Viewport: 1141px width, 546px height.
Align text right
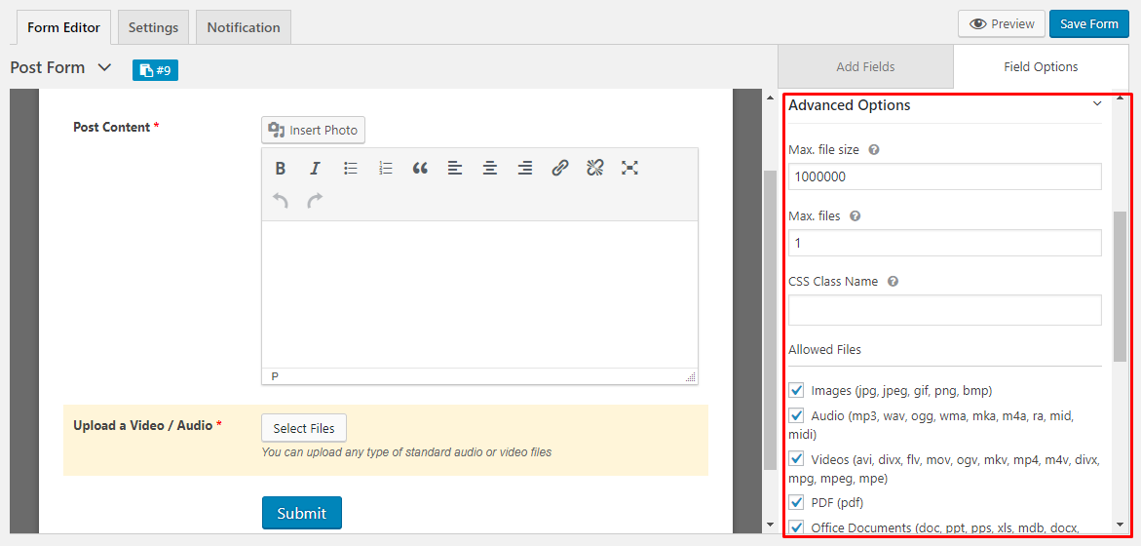click(524, 169)
